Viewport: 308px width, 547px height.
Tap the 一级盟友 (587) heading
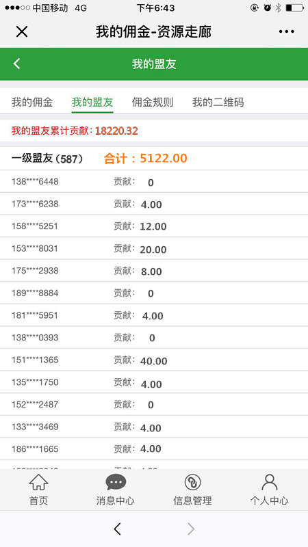[x=47, y=159]
